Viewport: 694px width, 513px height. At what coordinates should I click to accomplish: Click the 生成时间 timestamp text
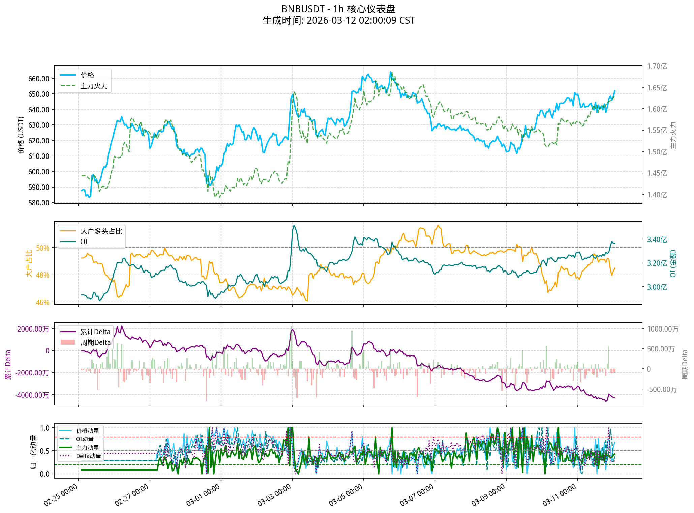click(338, 21)
